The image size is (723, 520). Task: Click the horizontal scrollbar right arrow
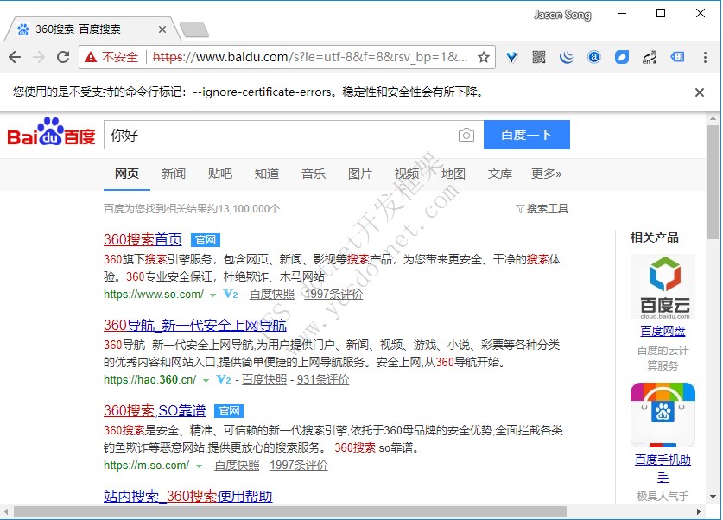[x=699, y=511]
